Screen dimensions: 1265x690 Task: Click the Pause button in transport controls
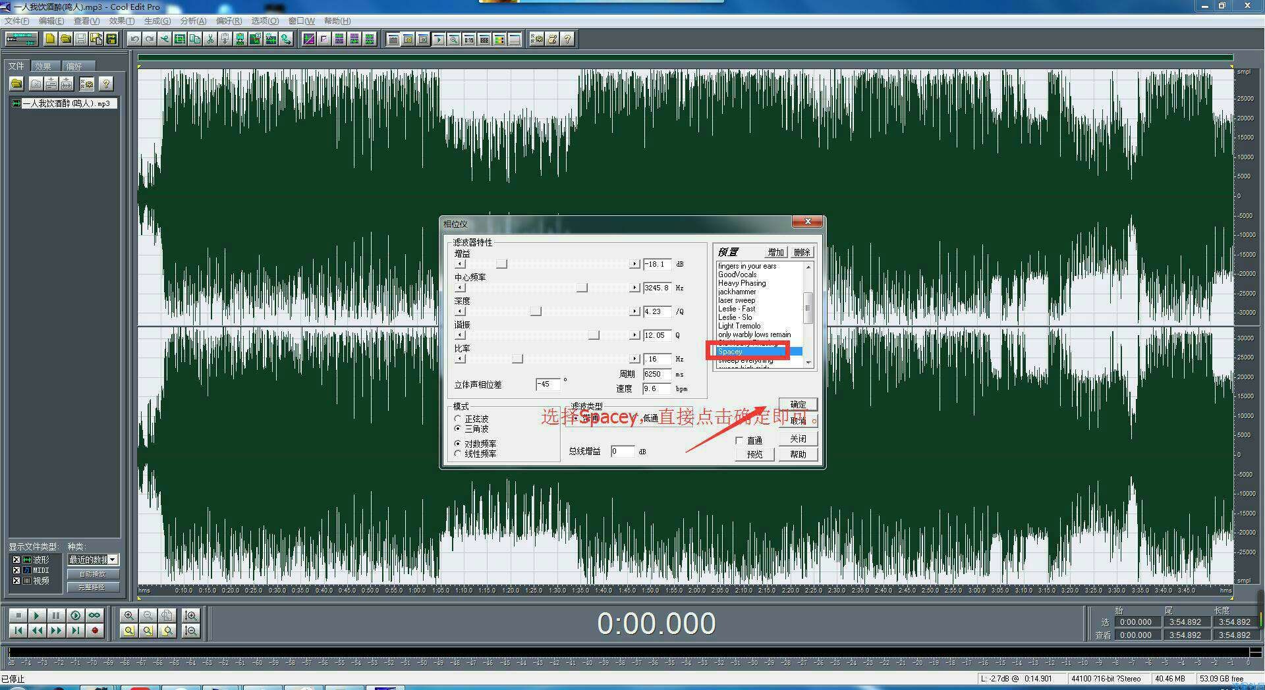pyautogui.click(x=56, y=616)
